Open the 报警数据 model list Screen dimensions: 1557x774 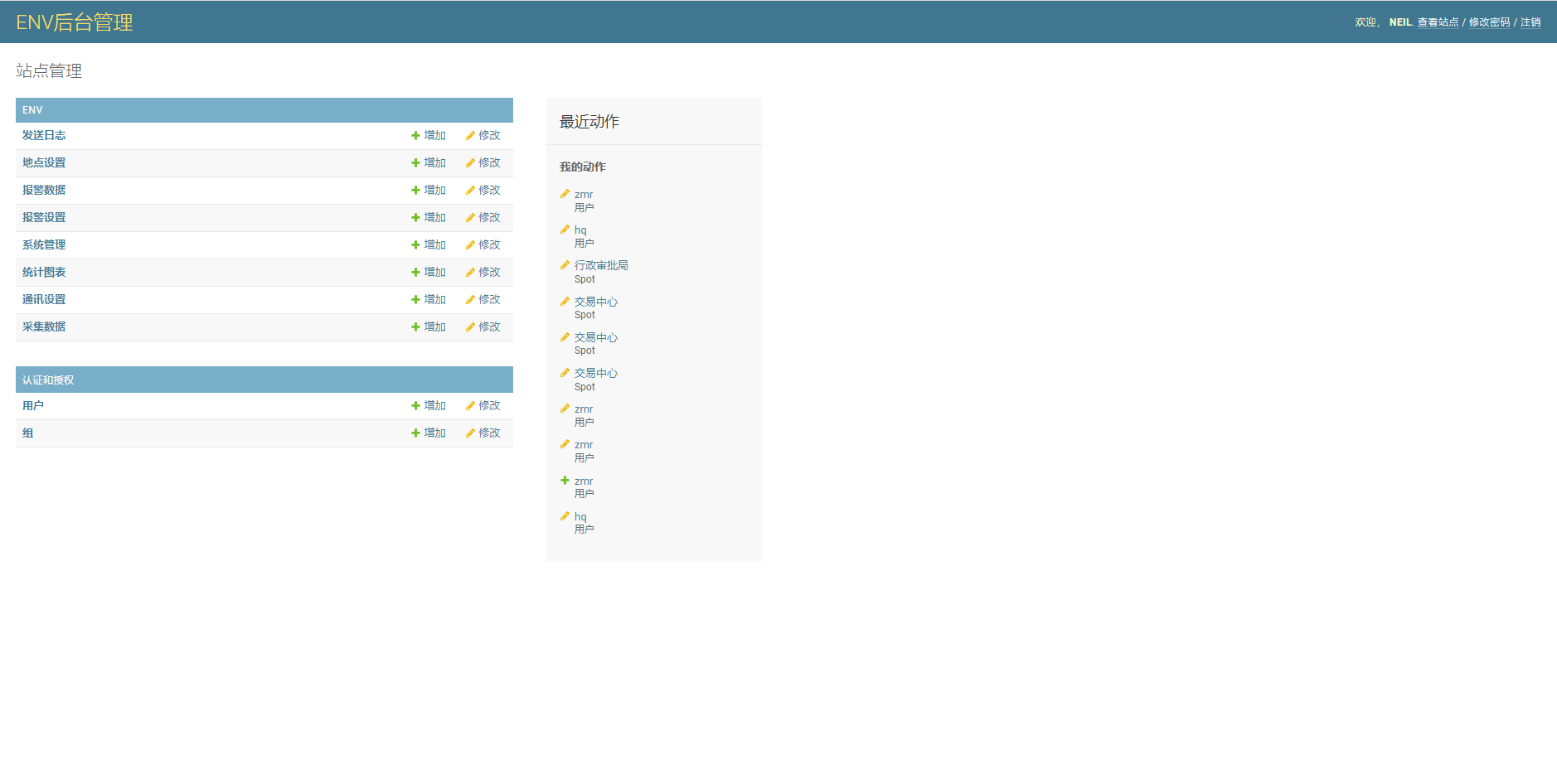click(x=44, y=191)
